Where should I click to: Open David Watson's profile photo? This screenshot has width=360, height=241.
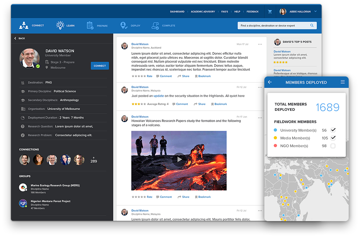coord(29,58)
